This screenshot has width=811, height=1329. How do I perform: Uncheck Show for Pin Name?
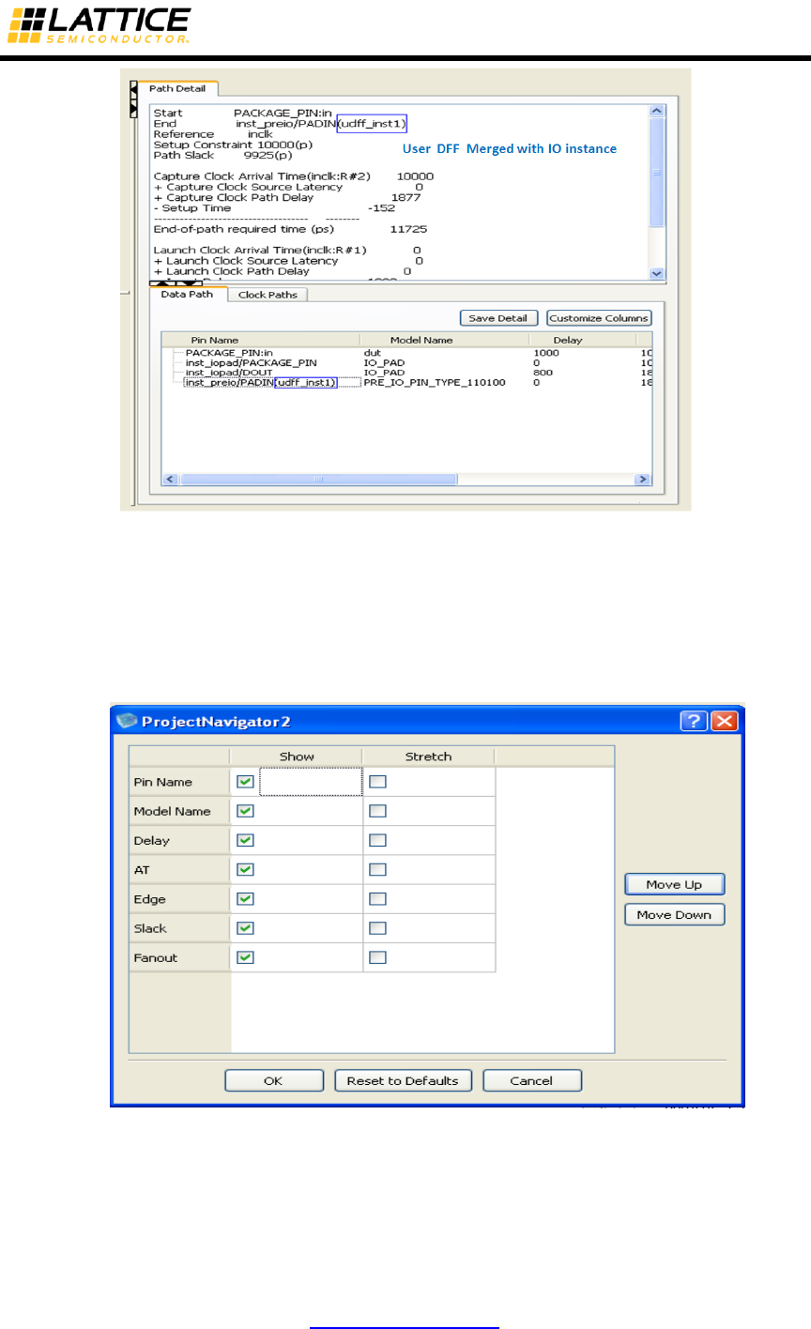pos(245,782)
